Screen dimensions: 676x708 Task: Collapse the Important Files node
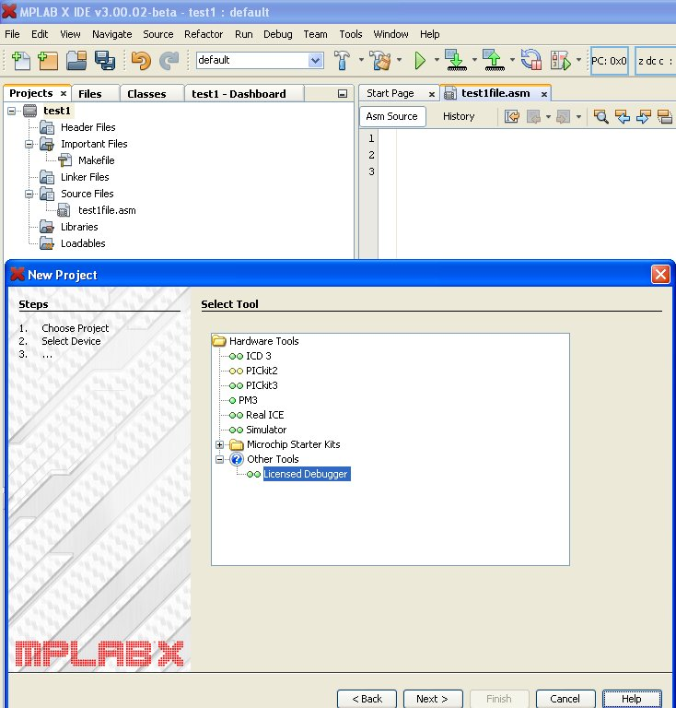pyautogui.click(x=29, y=144)
